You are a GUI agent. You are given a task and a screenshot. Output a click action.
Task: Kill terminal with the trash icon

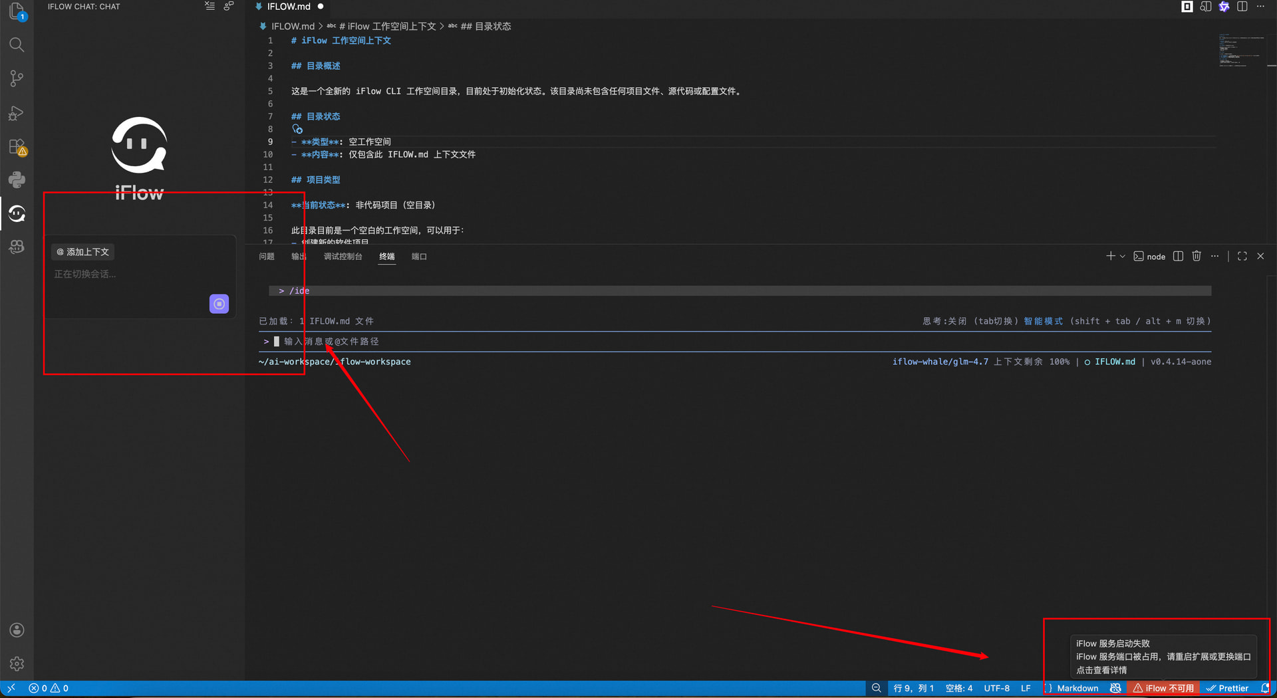tap(1197, 257)
